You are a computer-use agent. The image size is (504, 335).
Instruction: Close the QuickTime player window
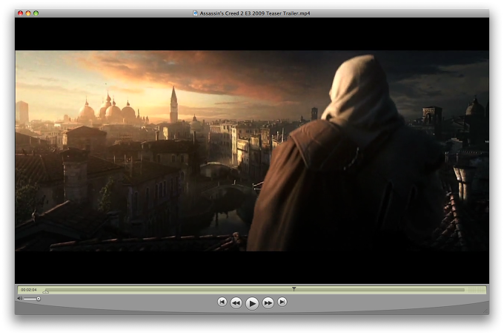point(20,13)
